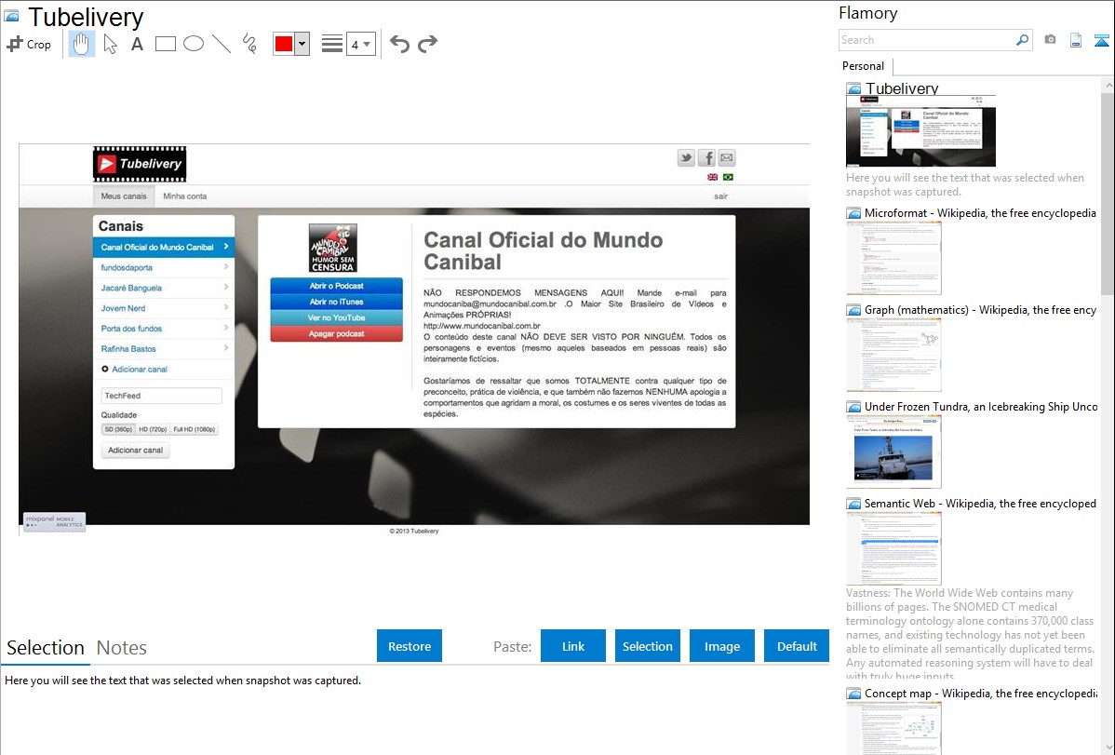Image resolution: width=1115 pixels, height=755 pixels.
Task: Open the Minha conta tab
Action: click(x=185, y=195)
